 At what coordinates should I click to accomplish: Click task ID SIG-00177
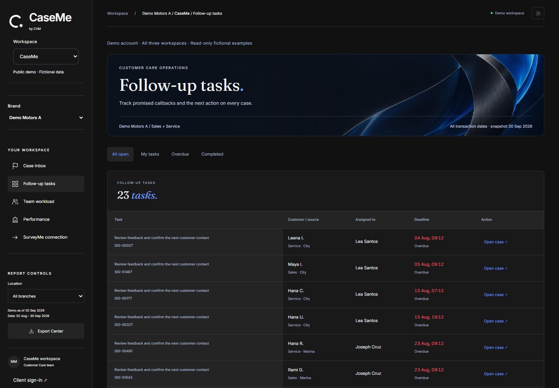point(123,298)
